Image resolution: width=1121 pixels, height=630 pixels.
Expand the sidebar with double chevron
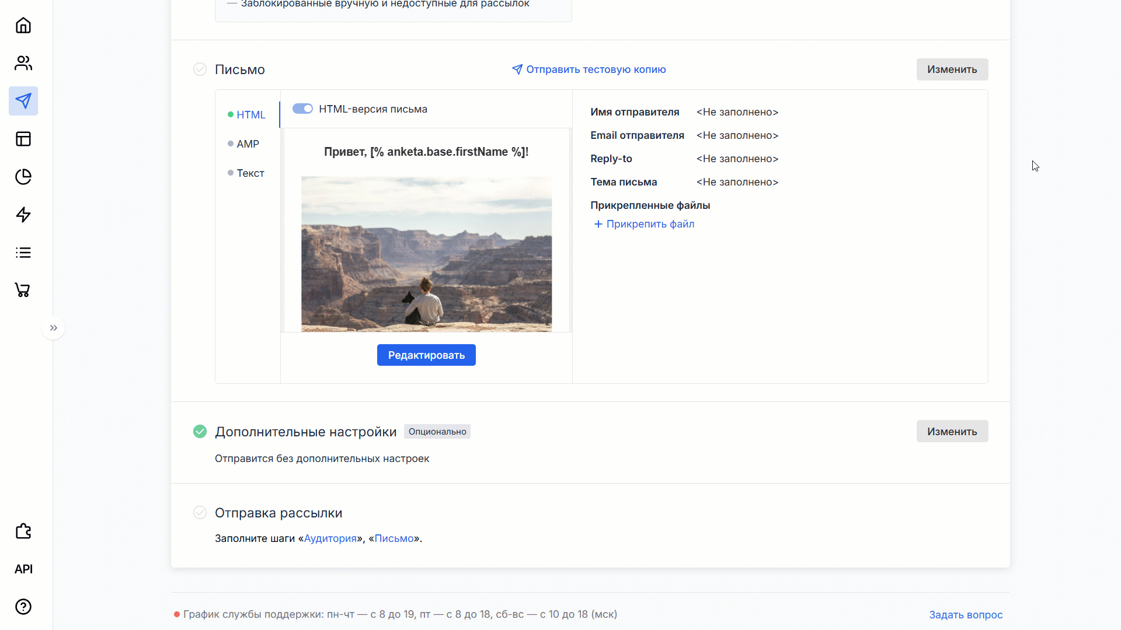pos(53,328)
